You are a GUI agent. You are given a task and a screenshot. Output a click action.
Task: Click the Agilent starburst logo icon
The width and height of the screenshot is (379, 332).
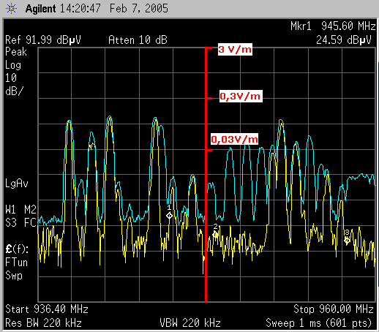11,9
